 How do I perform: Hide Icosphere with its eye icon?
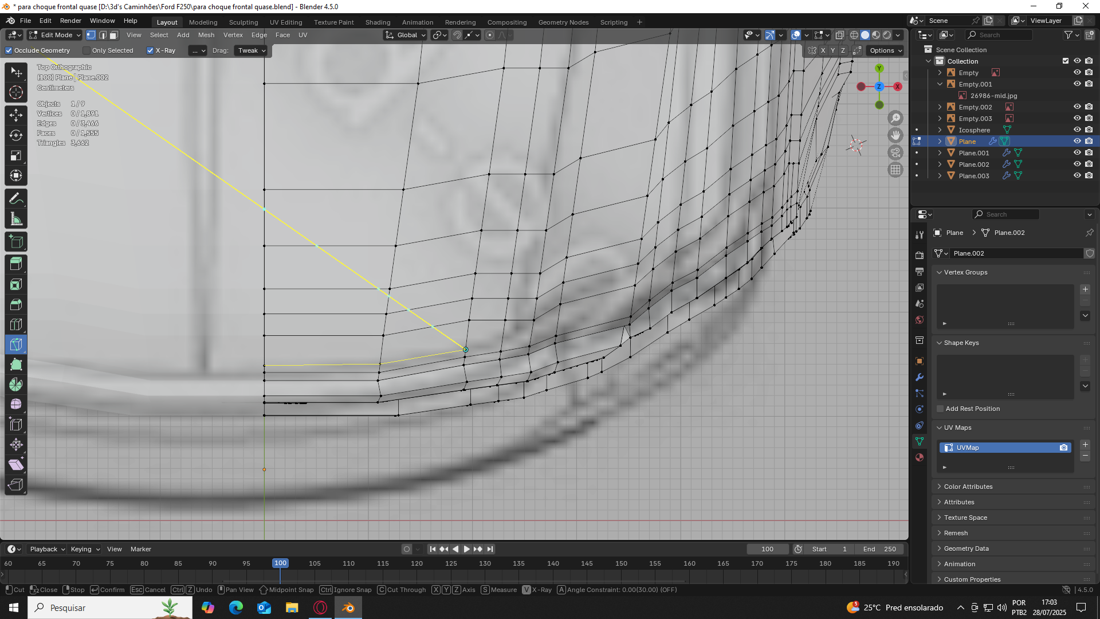1077,130
